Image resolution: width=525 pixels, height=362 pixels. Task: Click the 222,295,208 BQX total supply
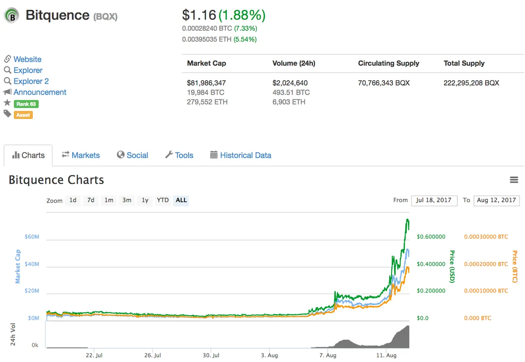471,83
